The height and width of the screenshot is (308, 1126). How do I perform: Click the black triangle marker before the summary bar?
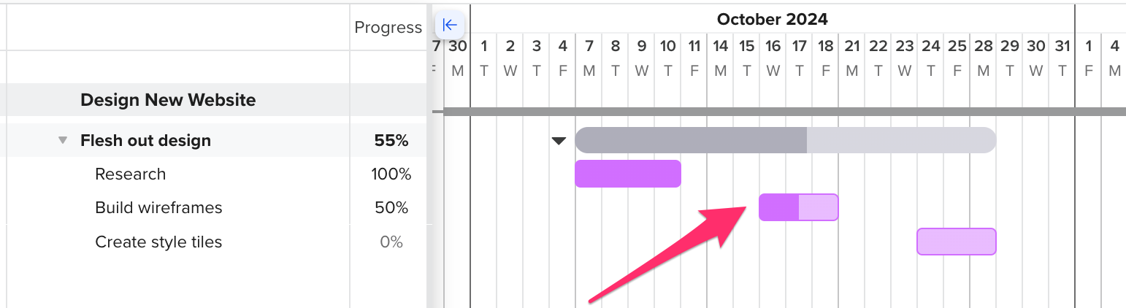coord(559,141)
